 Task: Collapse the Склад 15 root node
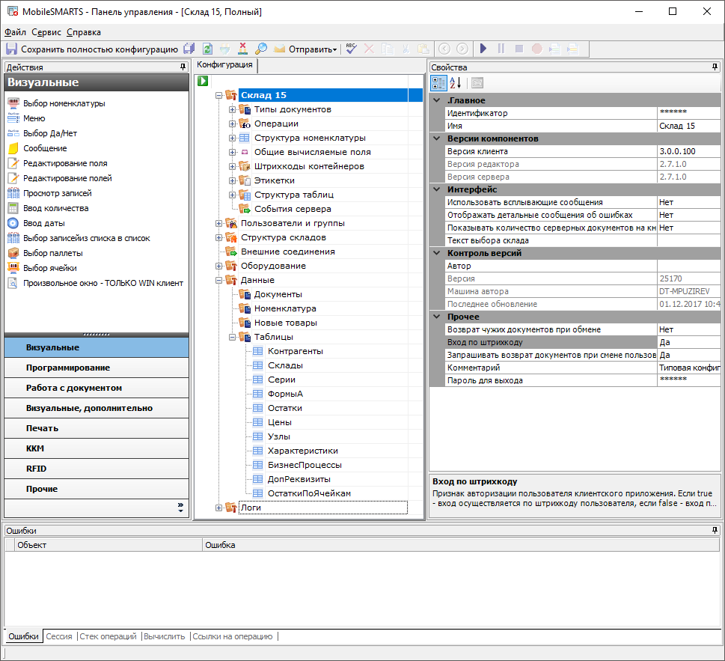[x=219, y=95]
